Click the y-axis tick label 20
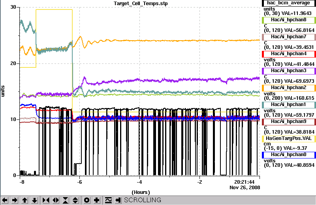The height and width of the screenshot is (205, 316). 13,63
